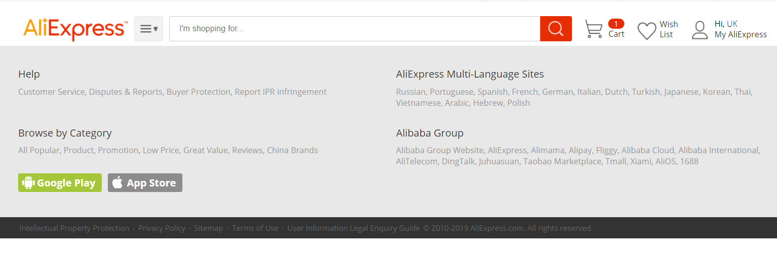Click the orange search magnifier button
Image resolution: width=777 pixels, height=257 pixels.
[x=556, y=29]
